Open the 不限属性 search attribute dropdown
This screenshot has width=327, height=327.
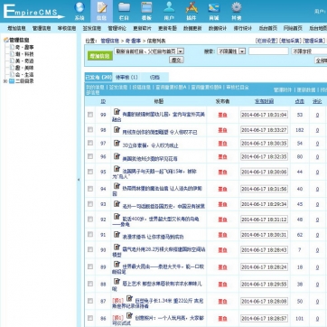(x=231, y=51)
